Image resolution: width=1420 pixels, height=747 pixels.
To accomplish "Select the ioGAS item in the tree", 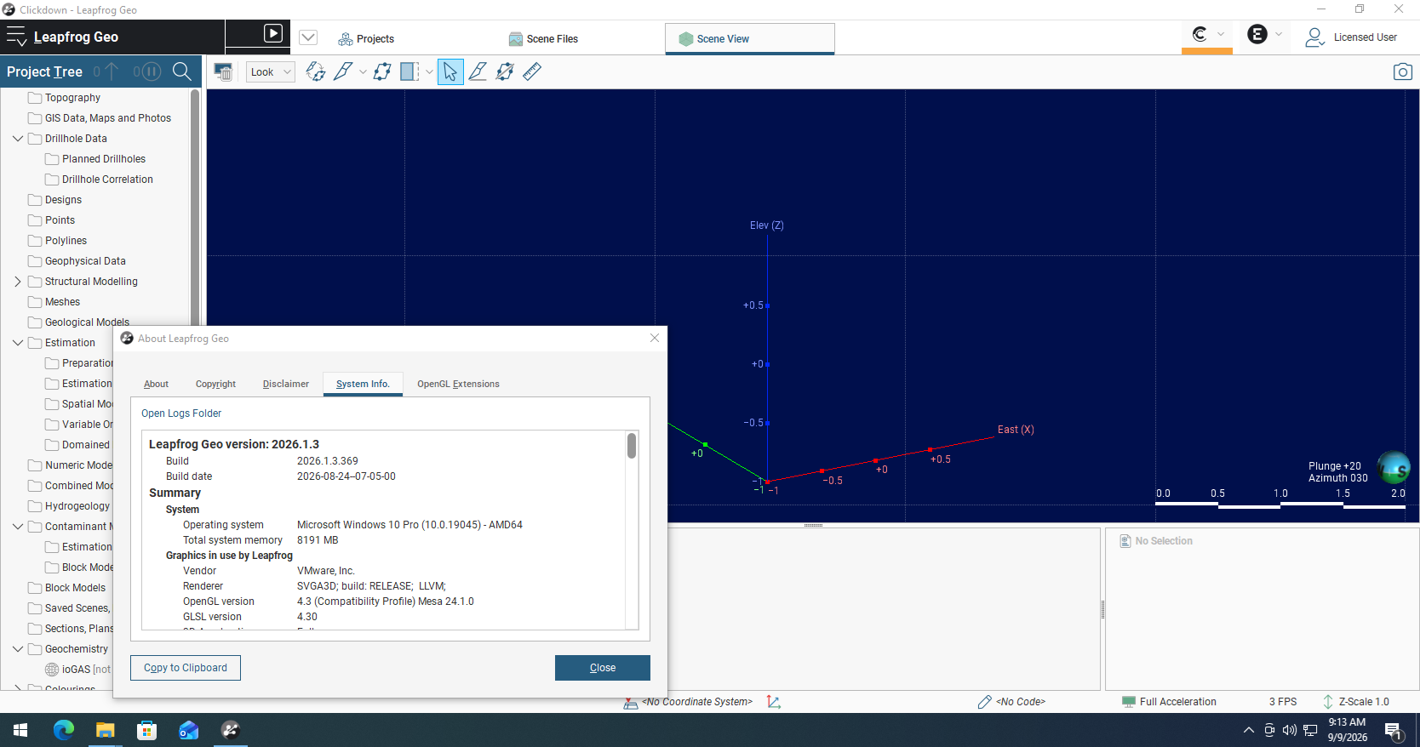I will click(77, 670).
